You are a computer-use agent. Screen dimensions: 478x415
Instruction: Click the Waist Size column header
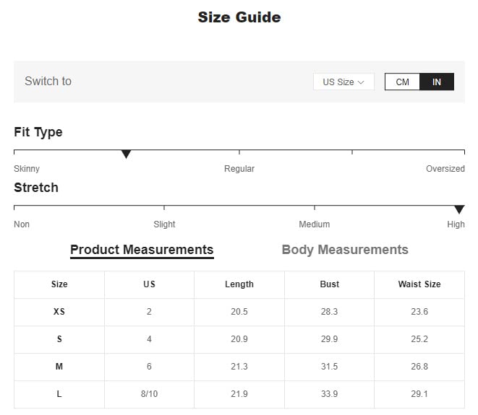click(419, 284)
